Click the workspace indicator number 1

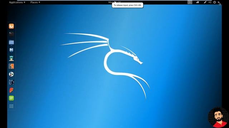coord(190,2)
